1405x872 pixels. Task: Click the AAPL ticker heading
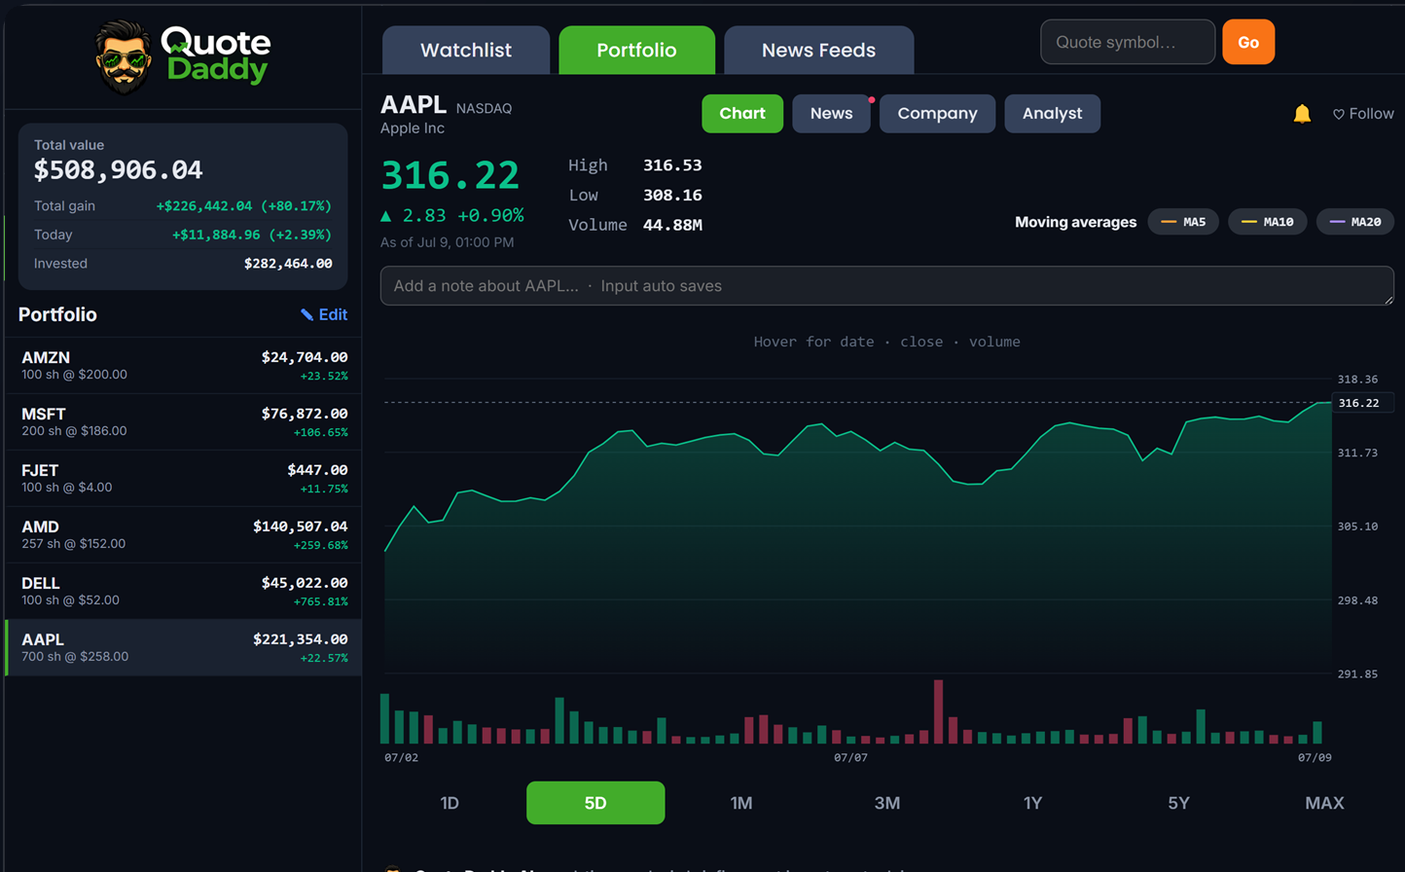pos(414,104)
